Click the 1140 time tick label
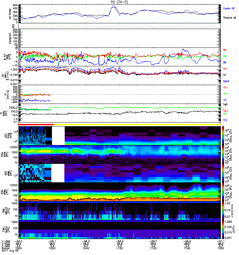 point(187,248)
